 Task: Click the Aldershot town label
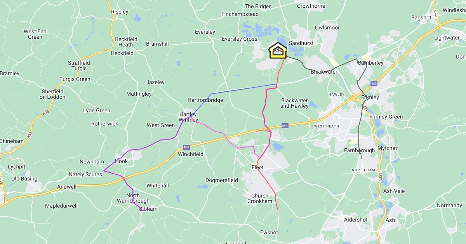pyautogui.click(x=356, y=220)
